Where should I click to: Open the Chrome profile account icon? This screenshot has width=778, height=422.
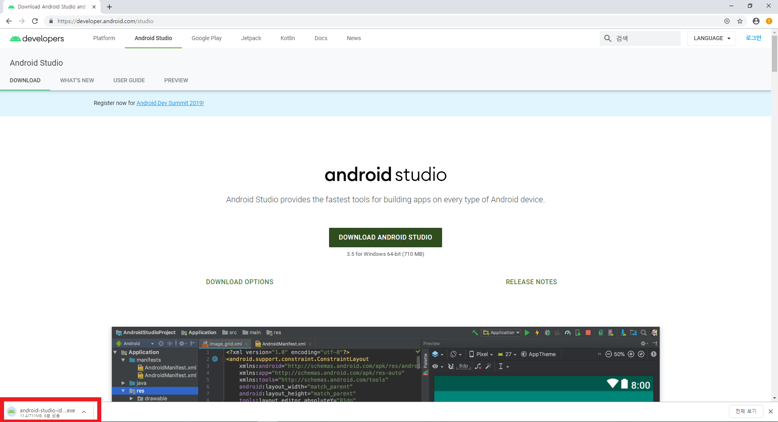[x=756, y=21]
